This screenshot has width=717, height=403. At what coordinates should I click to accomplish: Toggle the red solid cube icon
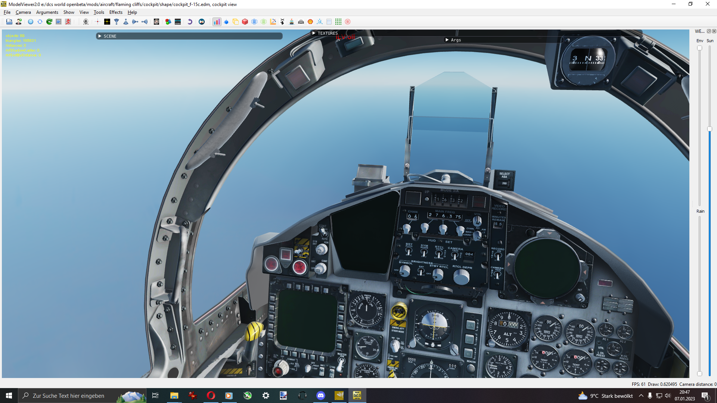point(245,22)
